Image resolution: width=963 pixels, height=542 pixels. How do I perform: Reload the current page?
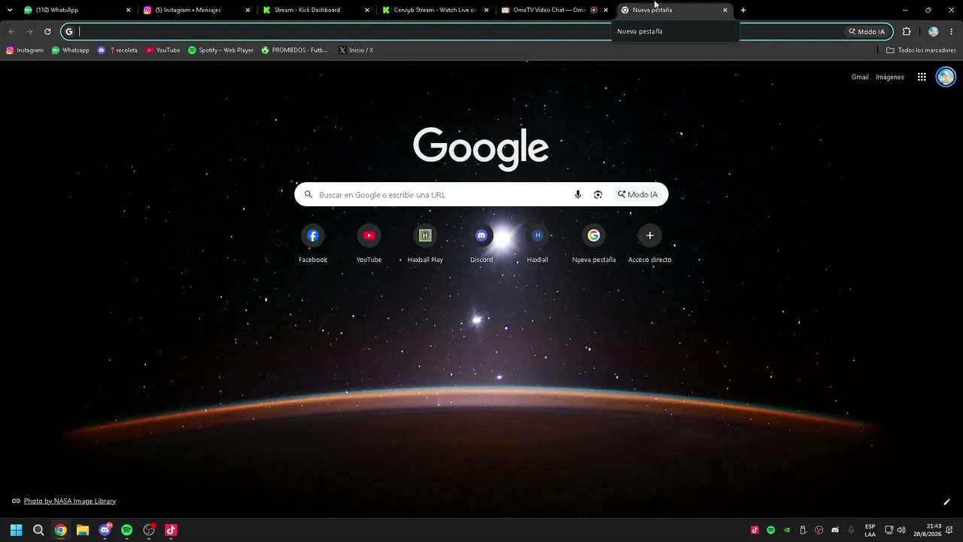tap(47, 32)
